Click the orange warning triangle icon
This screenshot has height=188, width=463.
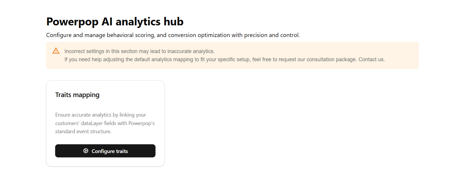tap(56, 51)
